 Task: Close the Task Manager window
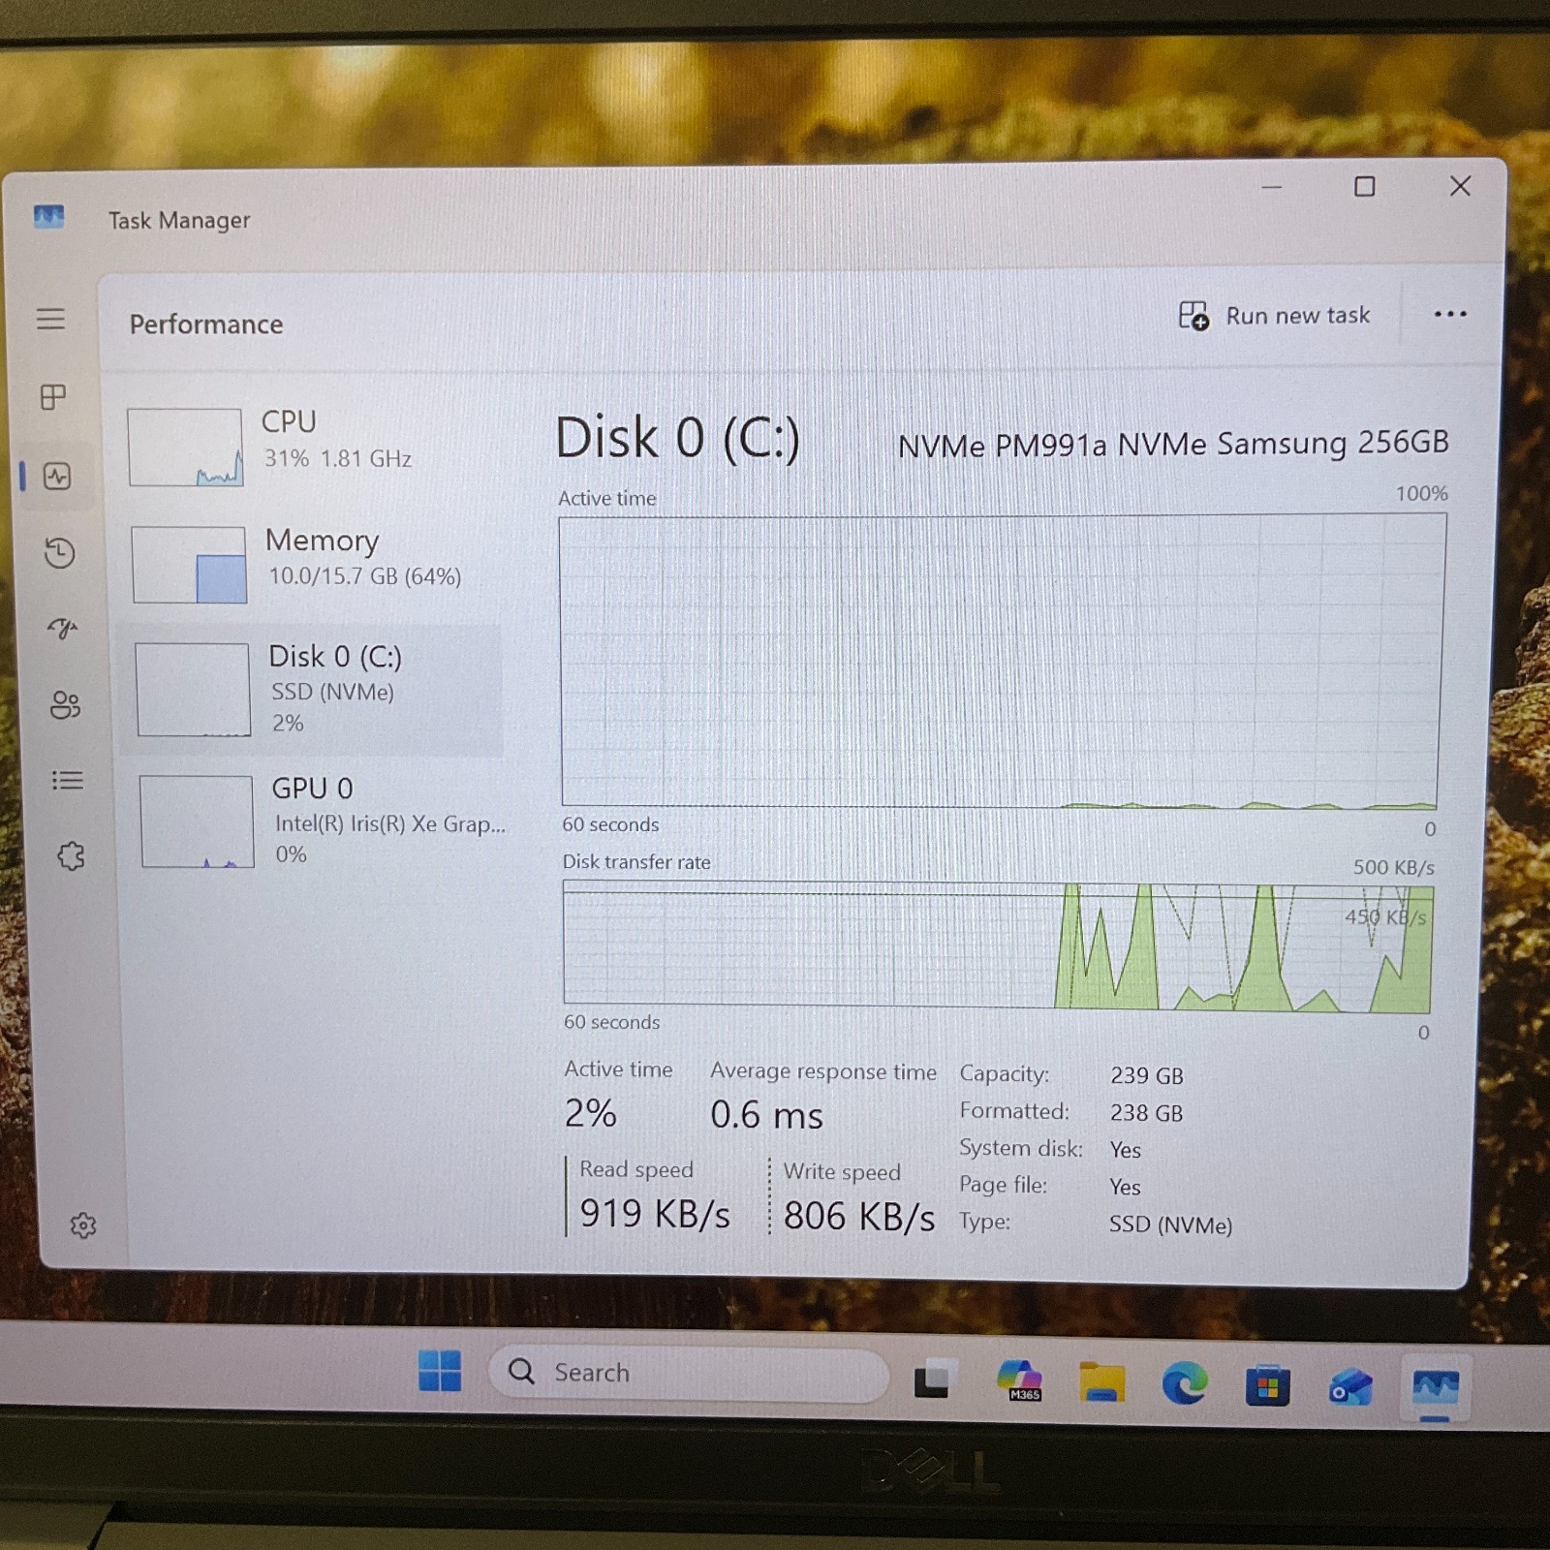point(1460,185)
